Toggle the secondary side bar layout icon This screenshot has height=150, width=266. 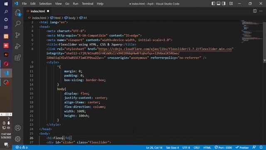224,3
